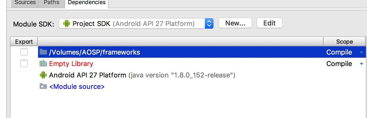Click the Scope column header
Screen dimensions: 367x118
pos(344,42)
